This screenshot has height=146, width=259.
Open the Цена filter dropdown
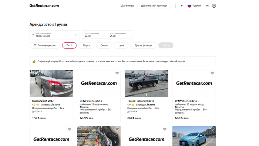(121, 45)
